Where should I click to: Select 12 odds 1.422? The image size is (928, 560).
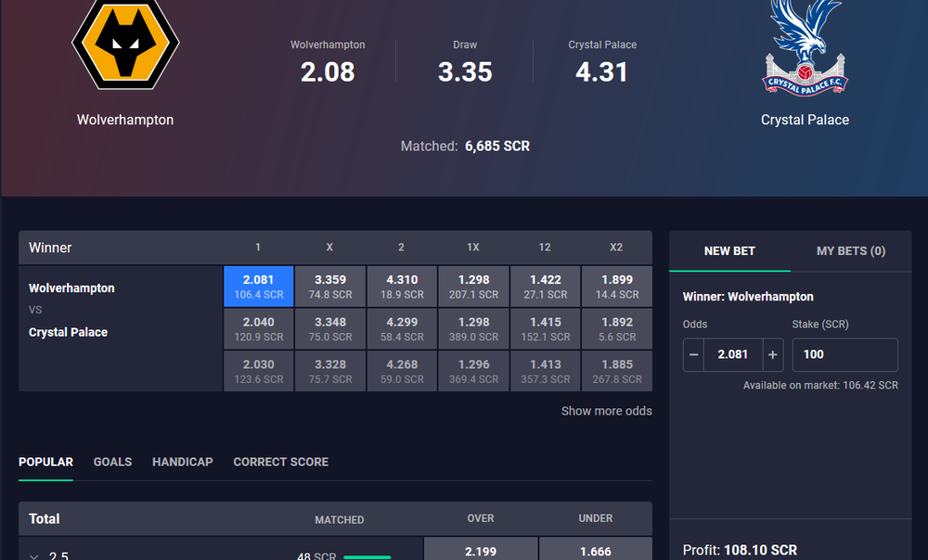545,286
